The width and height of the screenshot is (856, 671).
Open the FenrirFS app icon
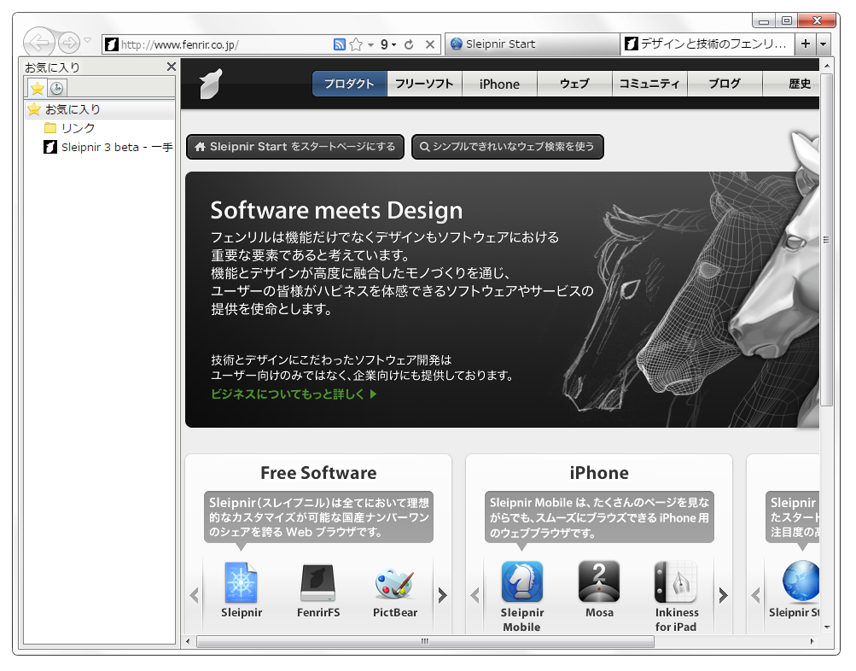(x=317, y=582)
